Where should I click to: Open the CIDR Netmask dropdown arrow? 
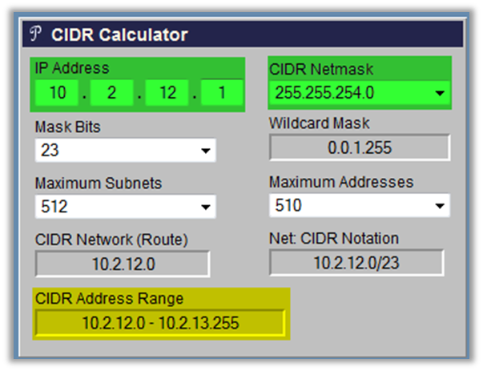439,93
